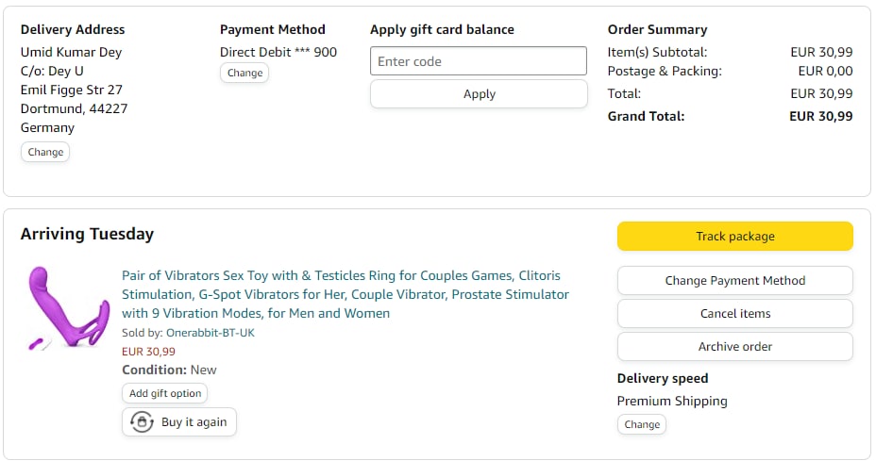876x461 pixels.
Task: Click Change under Payment Method
Action: (x=244, y=73)
